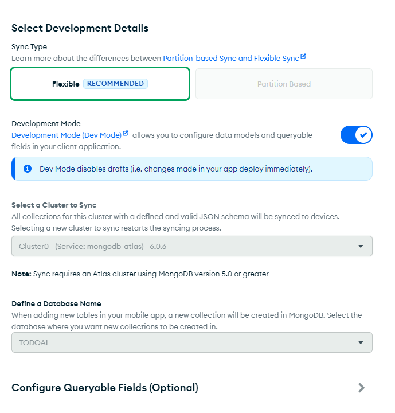Click the external link icon after Flexible Sync

303,57
